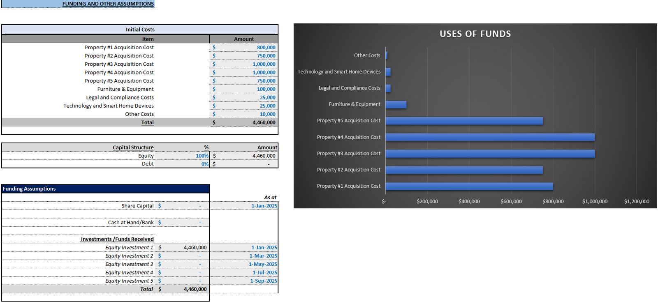The width and height of the screenshot is (658, 304).
Task: Select the Other Costs amount 10,000
Action: click(x=243, y=114)
